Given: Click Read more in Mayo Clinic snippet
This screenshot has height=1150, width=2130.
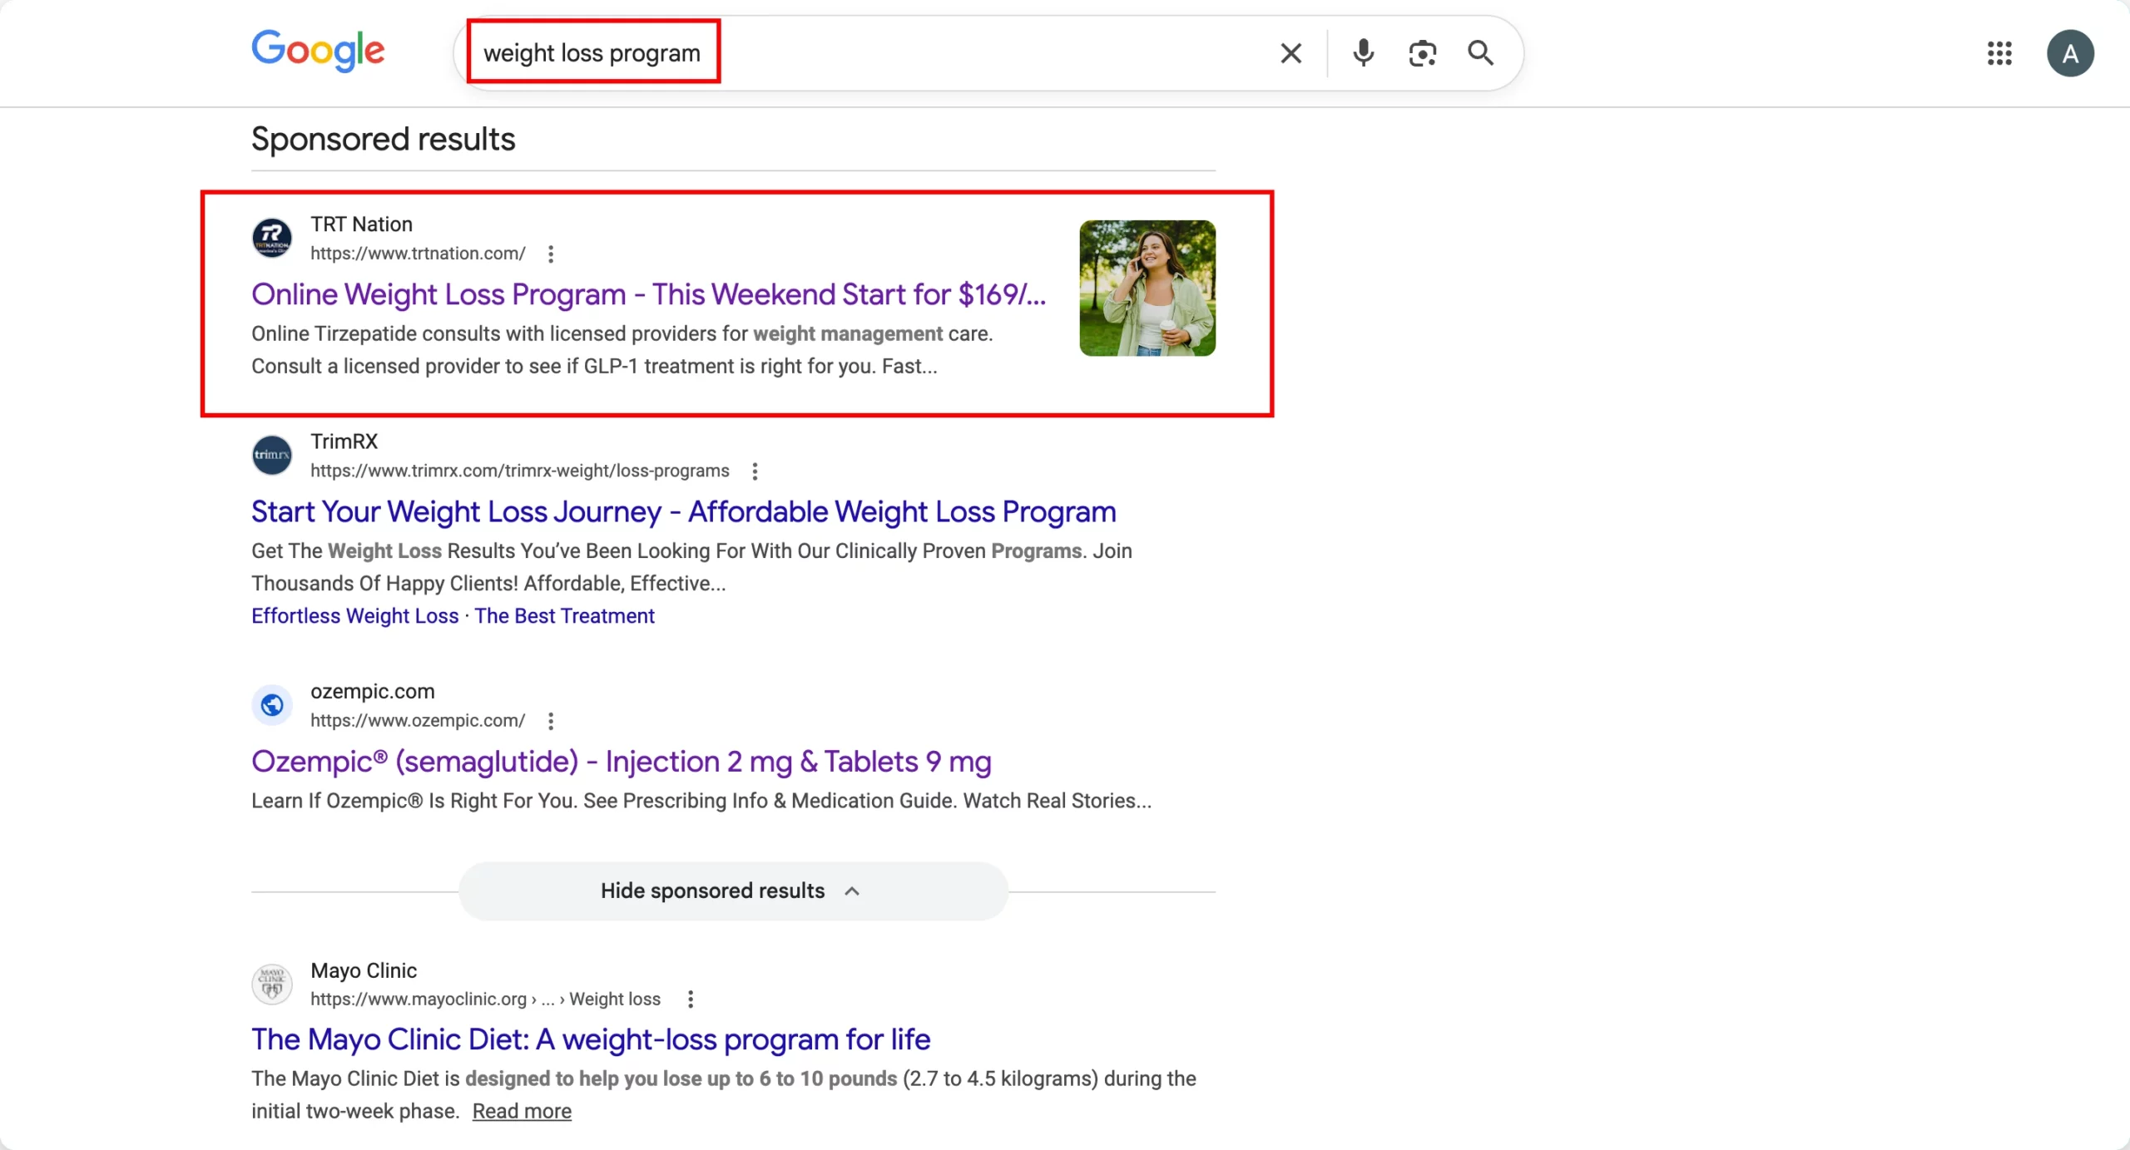Looking at the screenshot, I should tap(522, 1111).
